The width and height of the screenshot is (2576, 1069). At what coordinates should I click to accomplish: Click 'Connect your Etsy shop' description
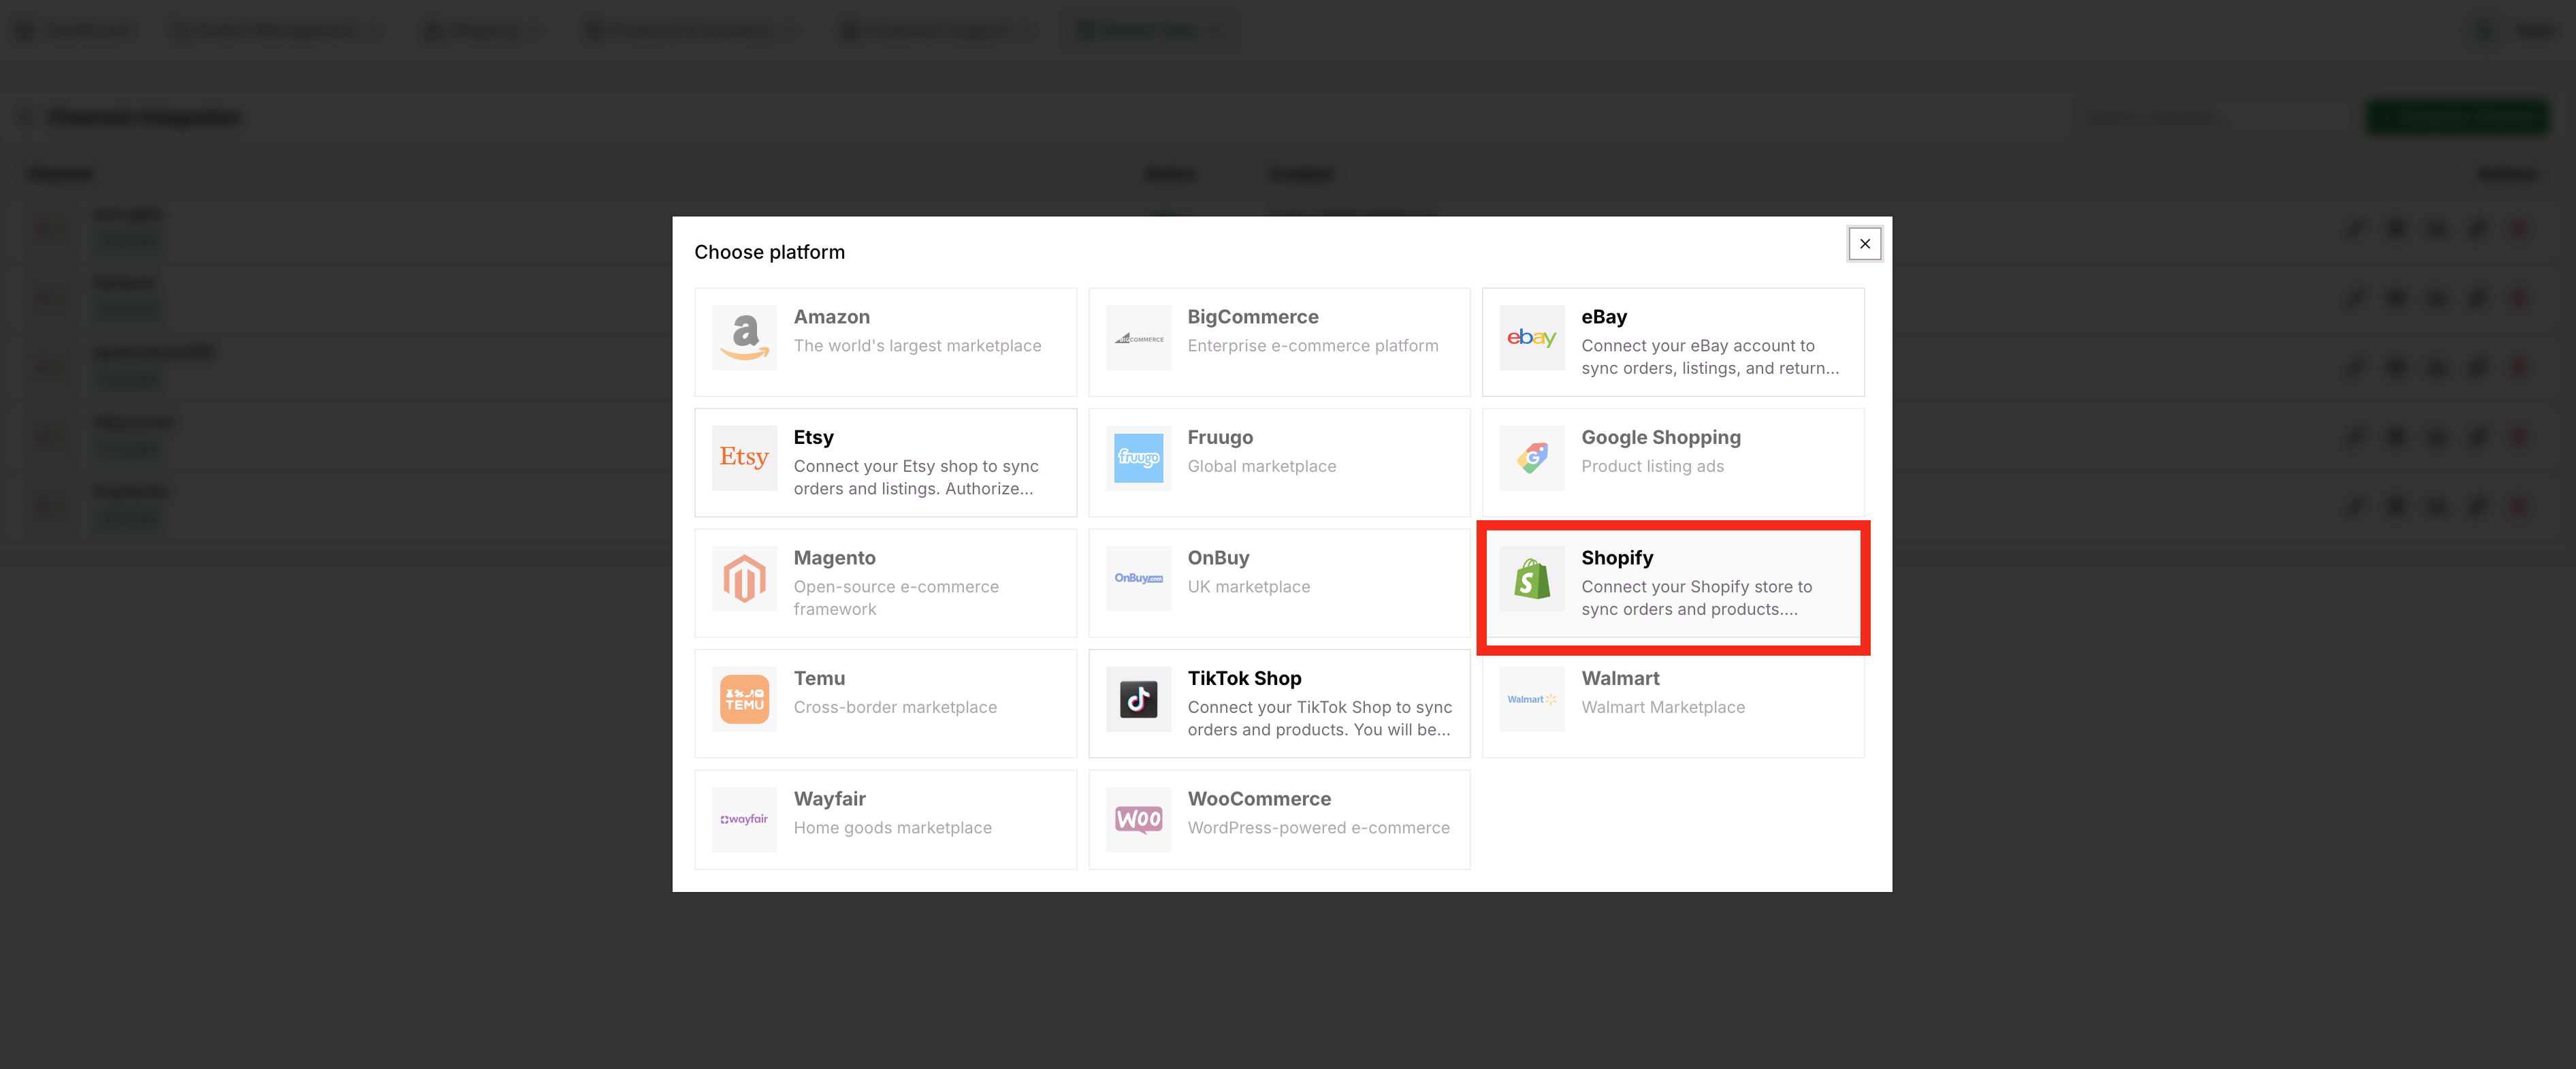click(916, 478)
